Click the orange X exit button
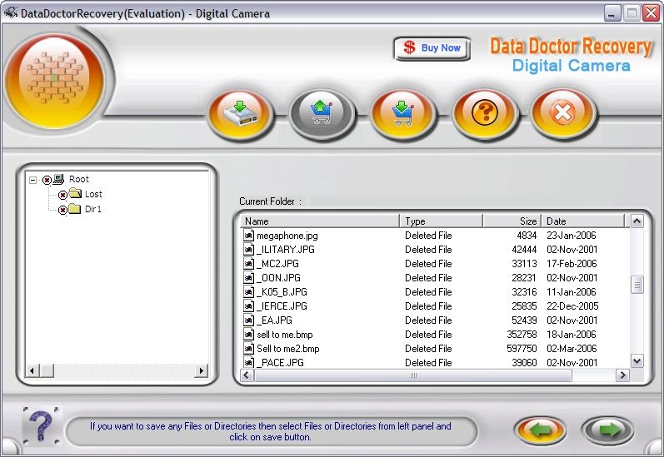664x457 pixels. pyautogui.click(x=564, y=113)
